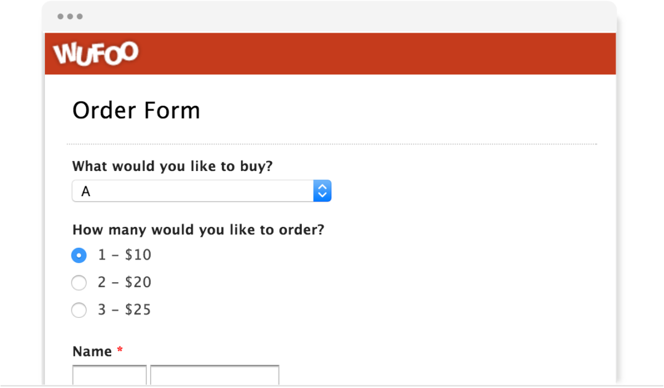This screenshot has width=664, height=388.
Task: Click the Wufoo logo in the header
Action: pos(95,53)
